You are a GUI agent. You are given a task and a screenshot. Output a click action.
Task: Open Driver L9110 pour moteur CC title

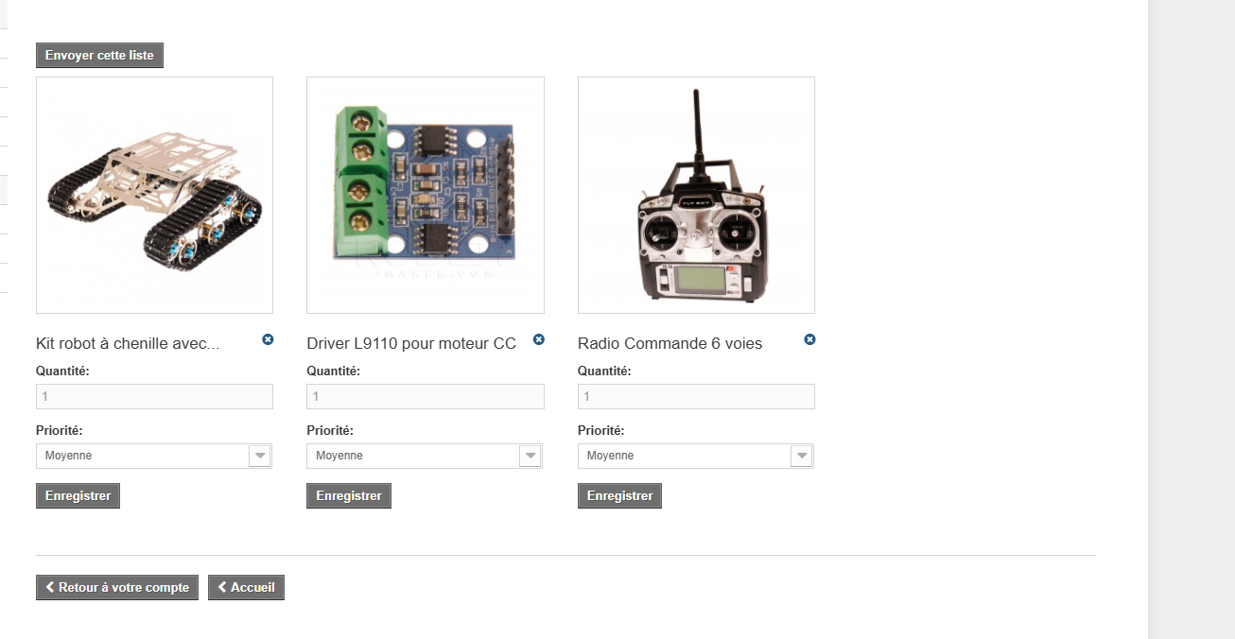click(x=411, y=344)
